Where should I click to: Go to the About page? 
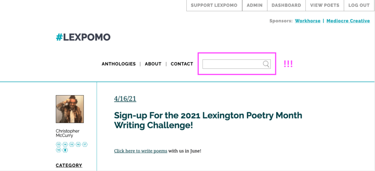coord(153,64)
